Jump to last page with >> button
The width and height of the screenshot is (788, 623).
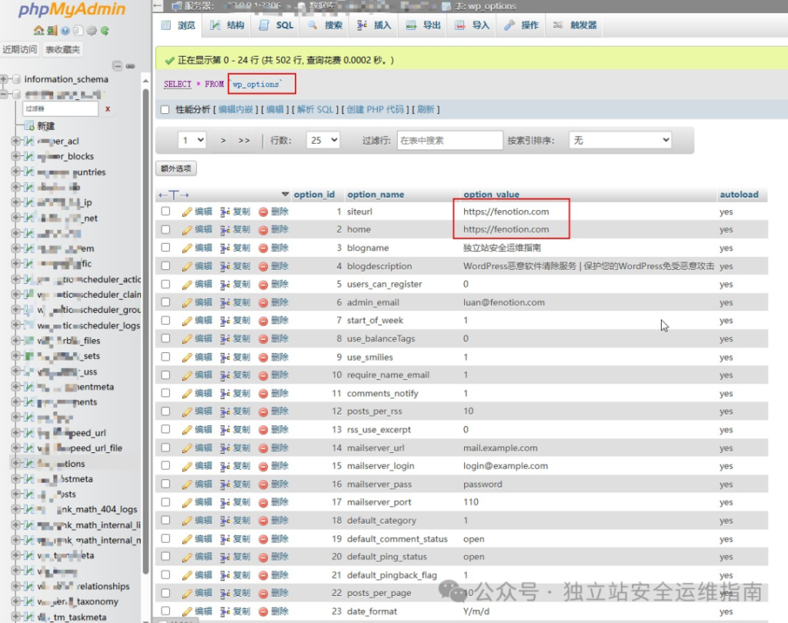[244, 141]
